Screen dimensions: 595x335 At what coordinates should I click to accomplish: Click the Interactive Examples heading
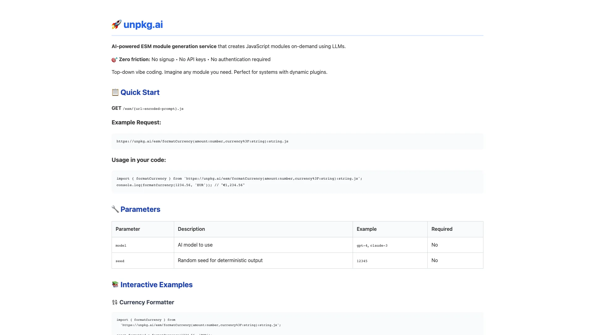click(156, 285)
